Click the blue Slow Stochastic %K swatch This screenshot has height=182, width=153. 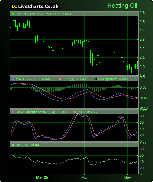[13, 112]
